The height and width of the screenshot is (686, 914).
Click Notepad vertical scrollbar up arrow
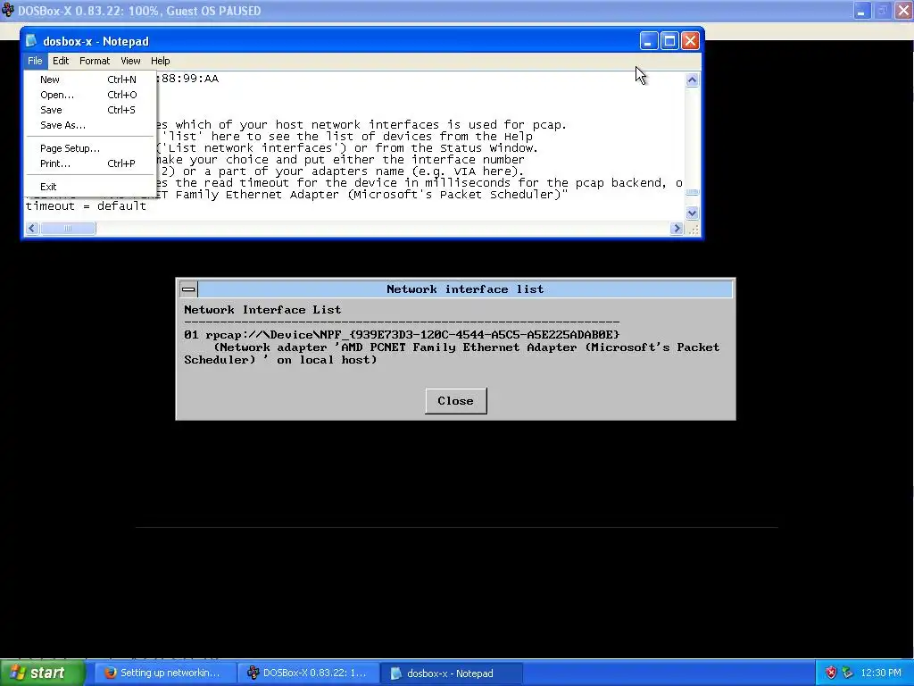coord(692,79)
